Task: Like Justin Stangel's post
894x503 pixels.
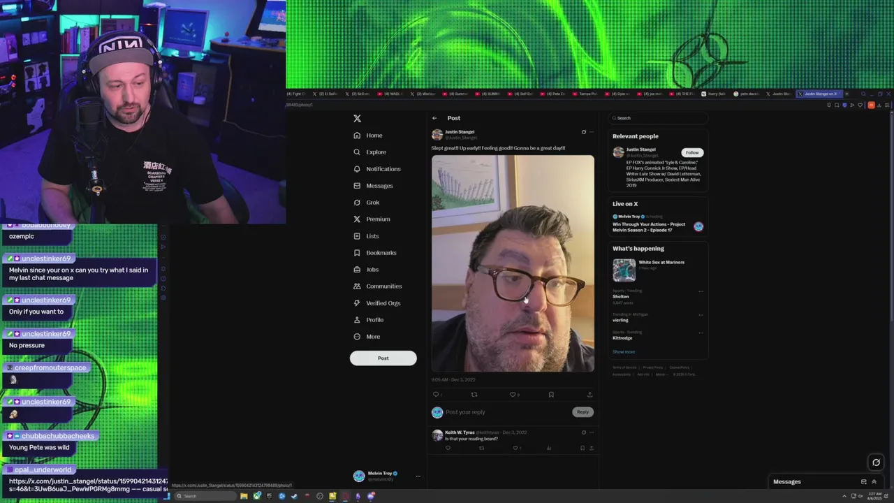Action: [x=513, y=395]
